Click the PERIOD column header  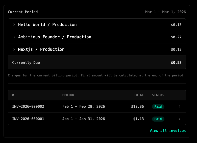(68, 95)
